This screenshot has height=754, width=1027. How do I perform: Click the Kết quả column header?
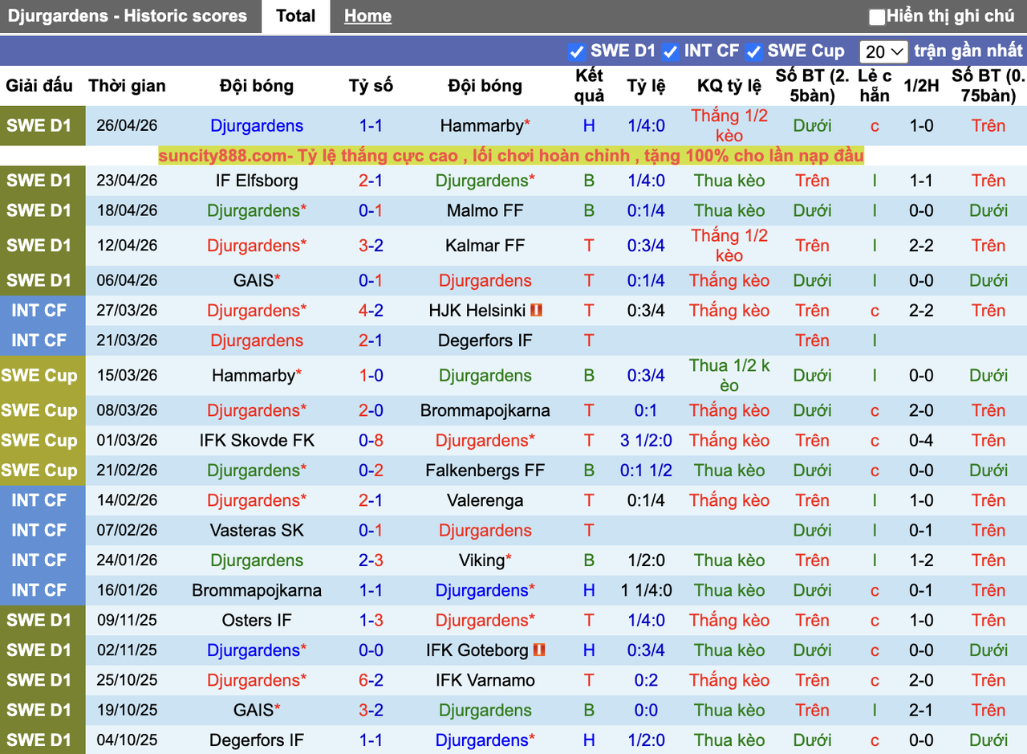tap(590, 86)
